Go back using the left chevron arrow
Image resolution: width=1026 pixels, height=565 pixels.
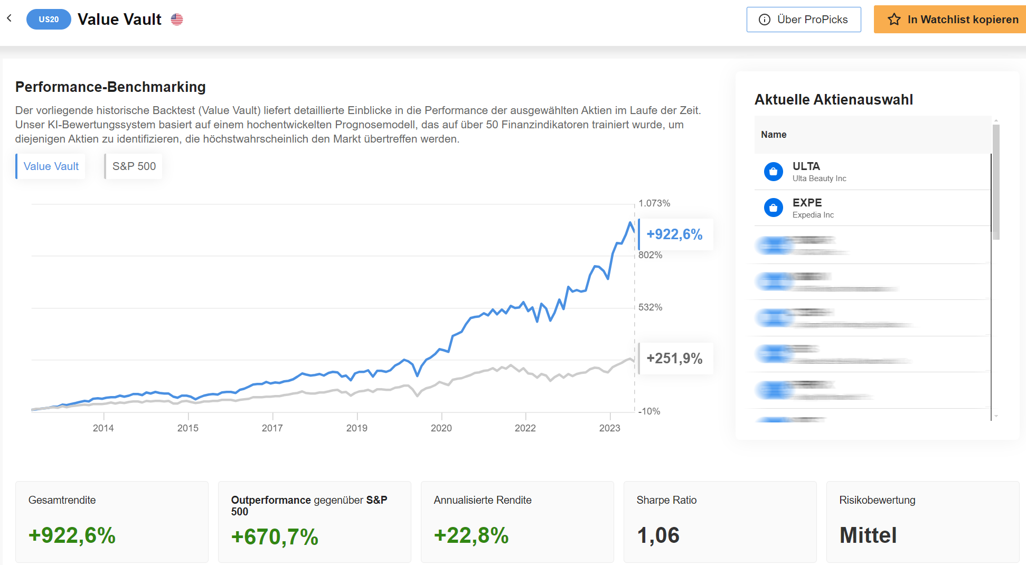point(10,18)
